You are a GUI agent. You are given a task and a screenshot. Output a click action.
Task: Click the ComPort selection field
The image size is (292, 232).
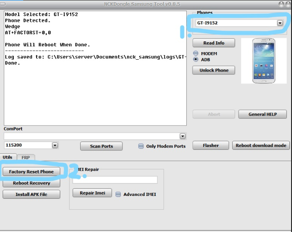coord(95,136)
